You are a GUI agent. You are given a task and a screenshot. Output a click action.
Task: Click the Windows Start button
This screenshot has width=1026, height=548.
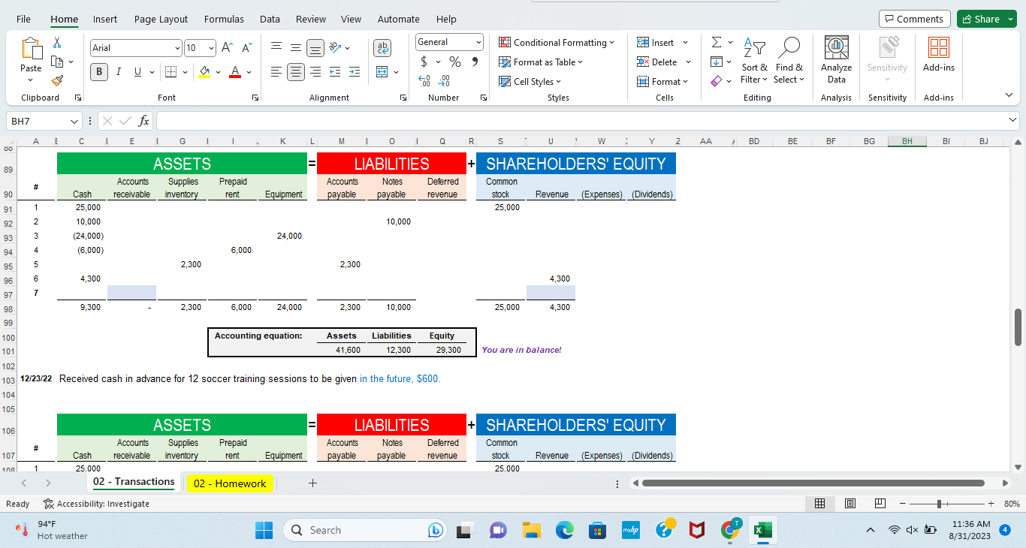coord(264,530)
